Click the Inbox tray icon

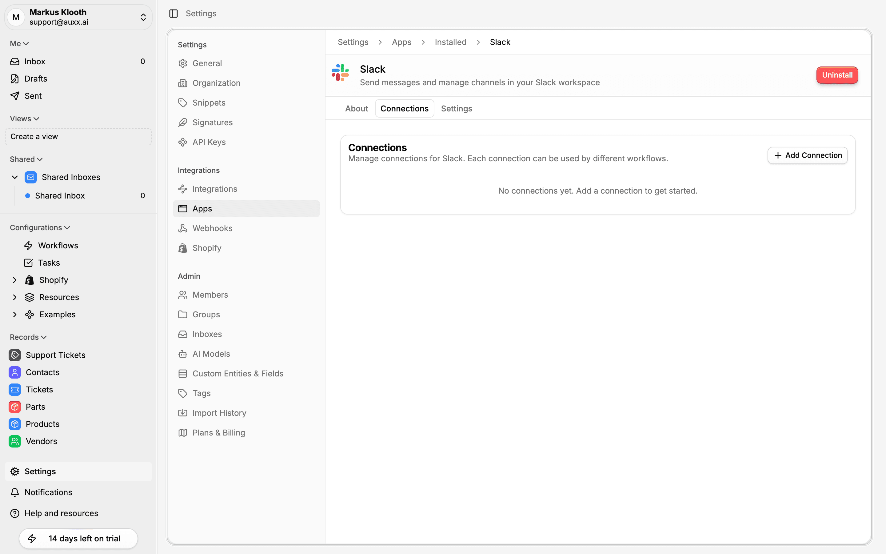15,62
